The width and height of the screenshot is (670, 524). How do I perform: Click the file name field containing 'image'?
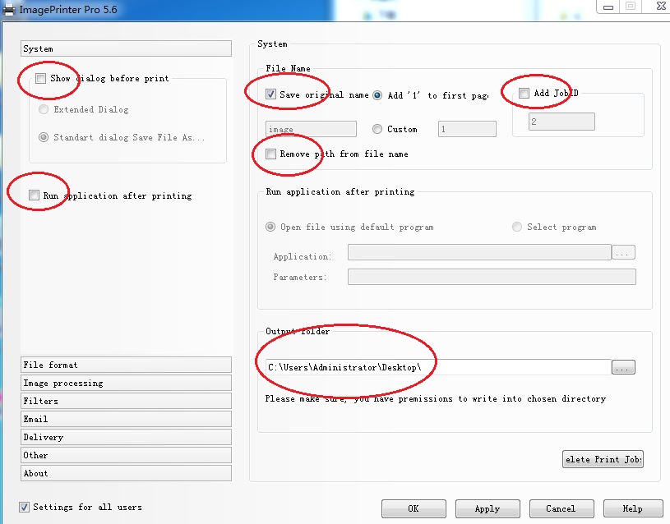(x=311, y=129)
